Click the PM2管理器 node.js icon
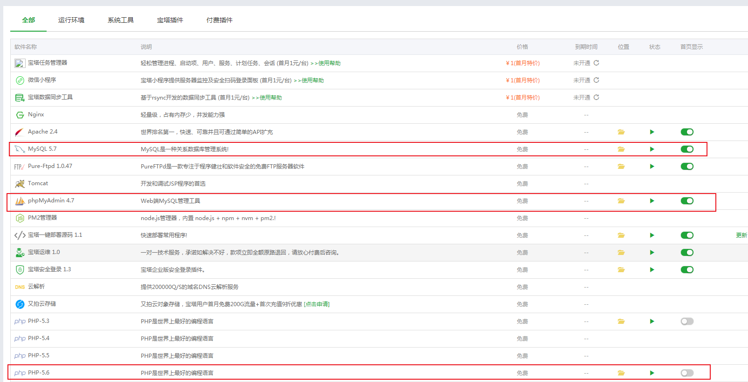 pyautogui.click(x=20, y=218)
